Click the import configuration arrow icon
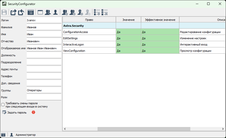Viewport: 226px width, 138px height. (21, 12)
